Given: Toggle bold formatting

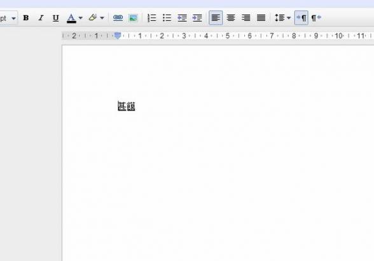Looking at the screenshot, I should (x=25, y=18).
